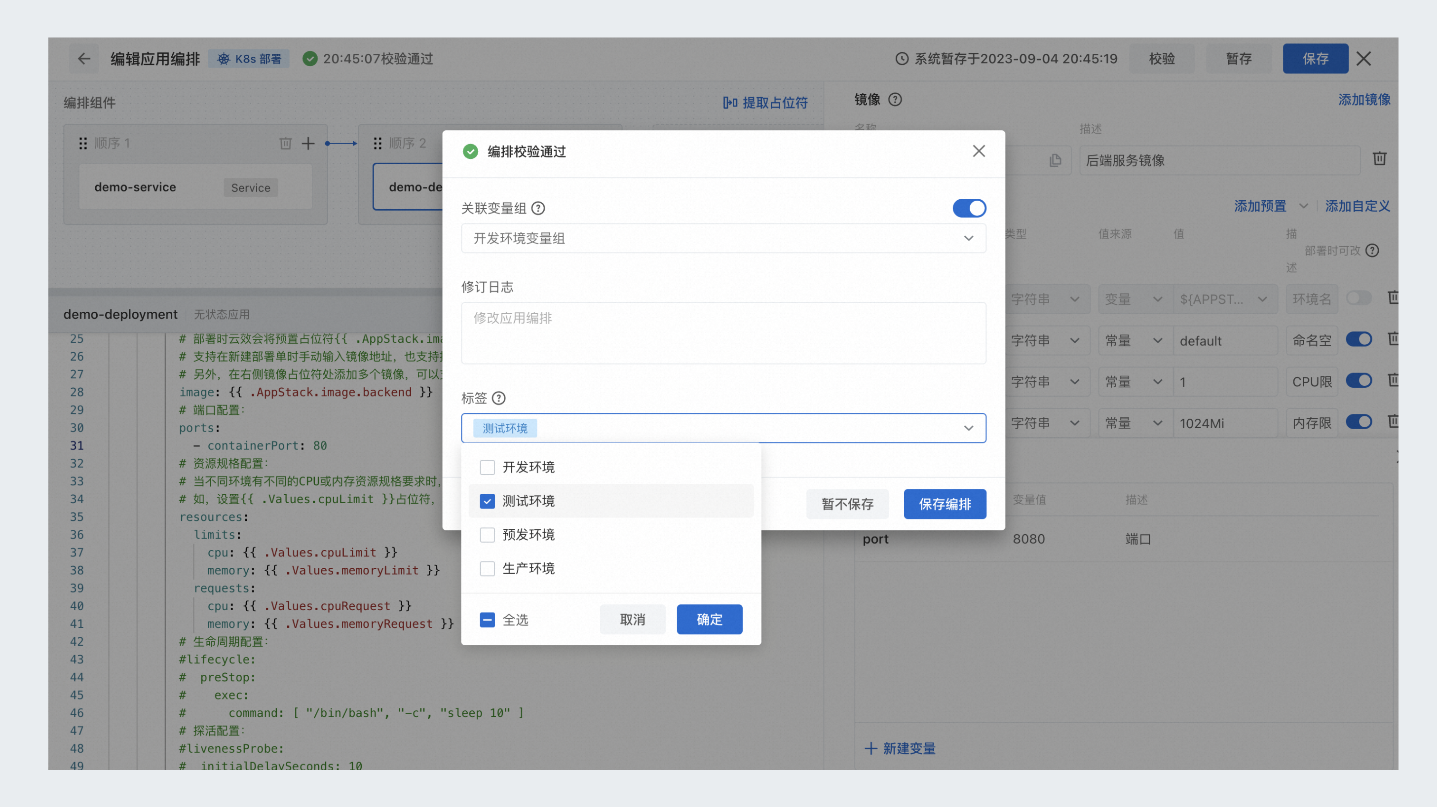
Task: Delete the 后端服务镜像 image row
Action: tap(1379, 159)
